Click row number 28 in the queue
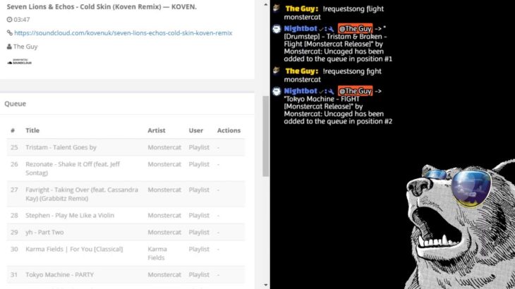The height and width of the screenshot is (289, 515). point(14,215)
